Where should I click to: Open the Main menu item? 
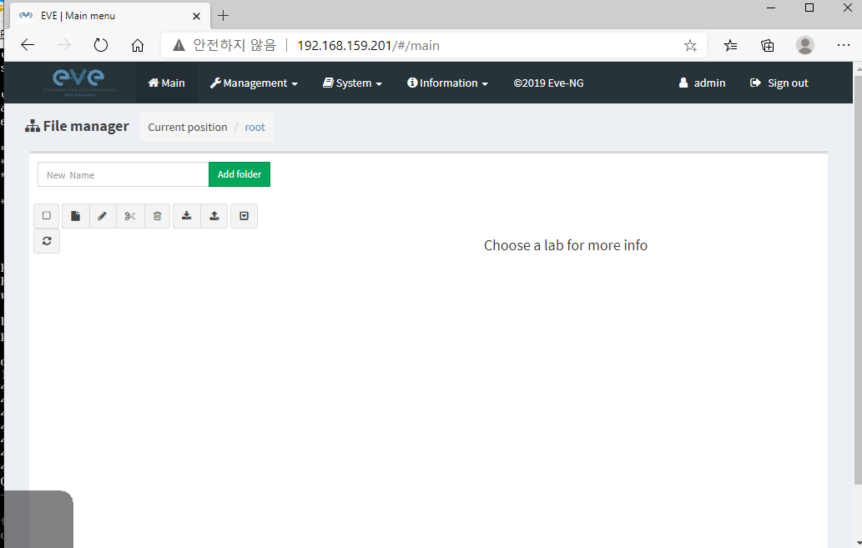coord(167,83)
